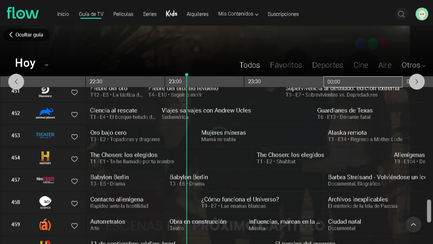Open the user profile avatar
This screenshot has width=433, height=244.
pos(421,14)
